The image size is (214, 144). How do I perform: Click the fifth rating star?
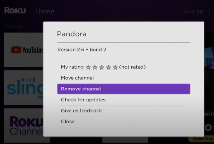pos(115,67)
